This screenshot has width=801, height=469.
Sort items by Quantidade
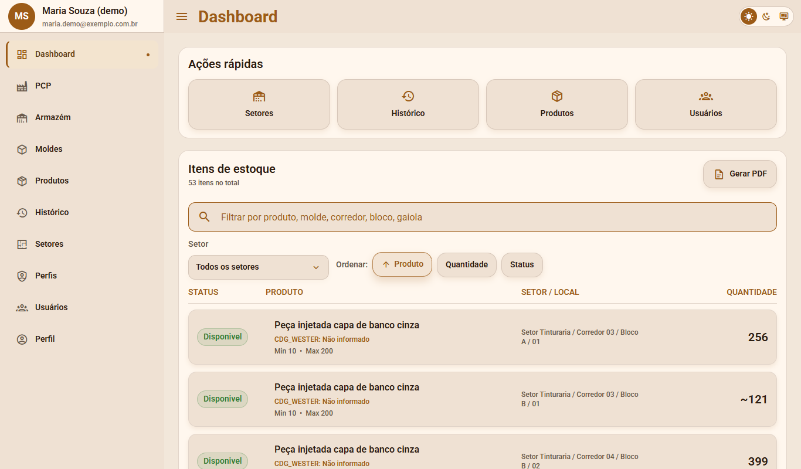point(467,264)
